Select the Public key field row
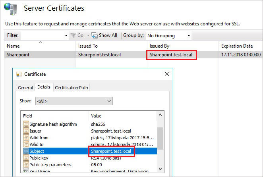Viewport: 263px width, 177px height. (x=89, y=158)
